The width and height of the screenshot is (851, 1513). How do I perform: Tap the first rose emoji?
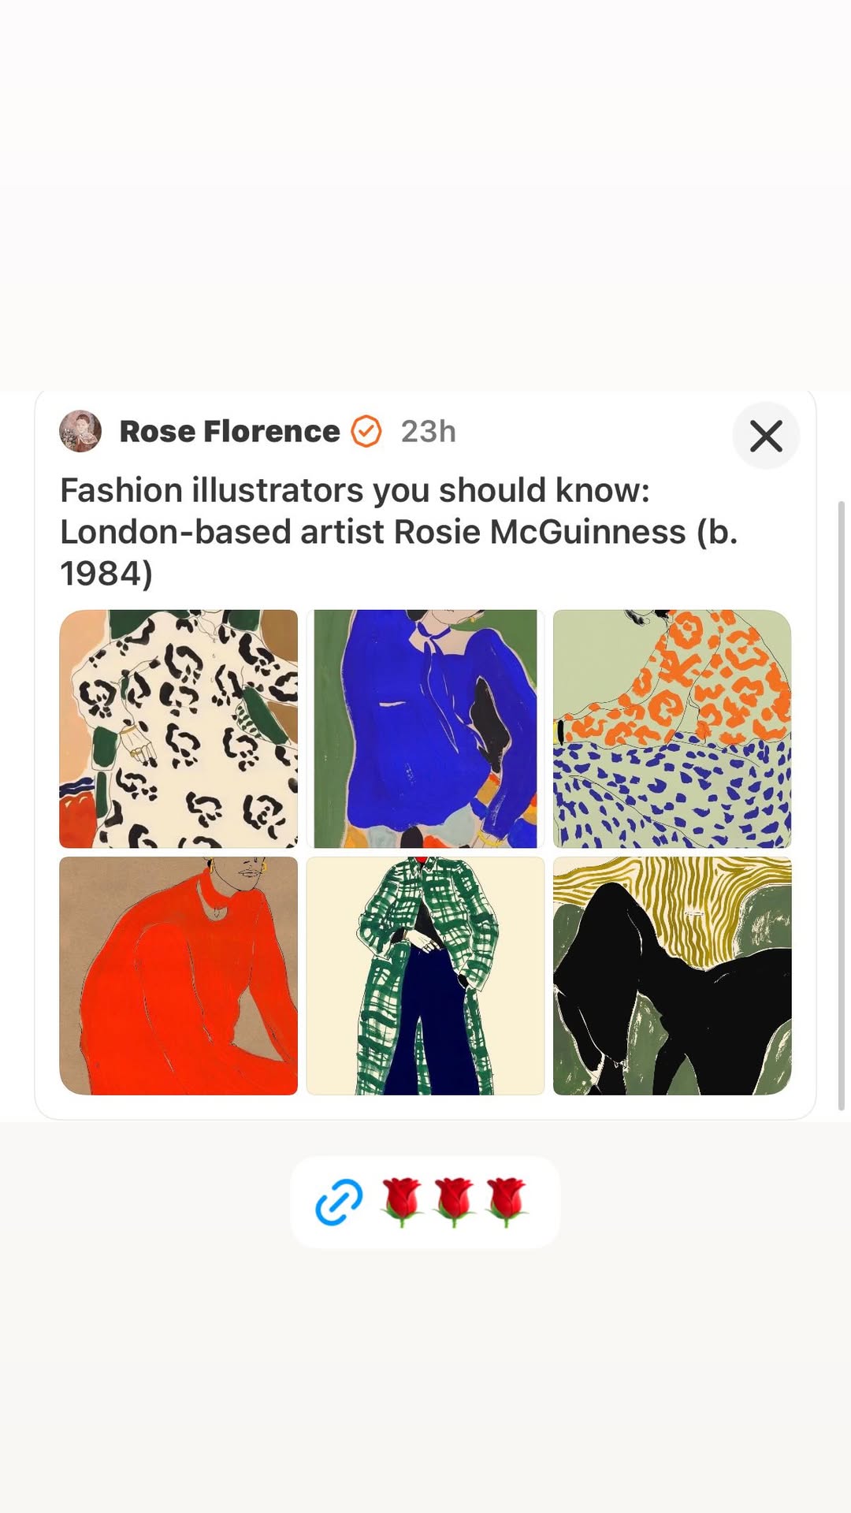point(402,1202)
